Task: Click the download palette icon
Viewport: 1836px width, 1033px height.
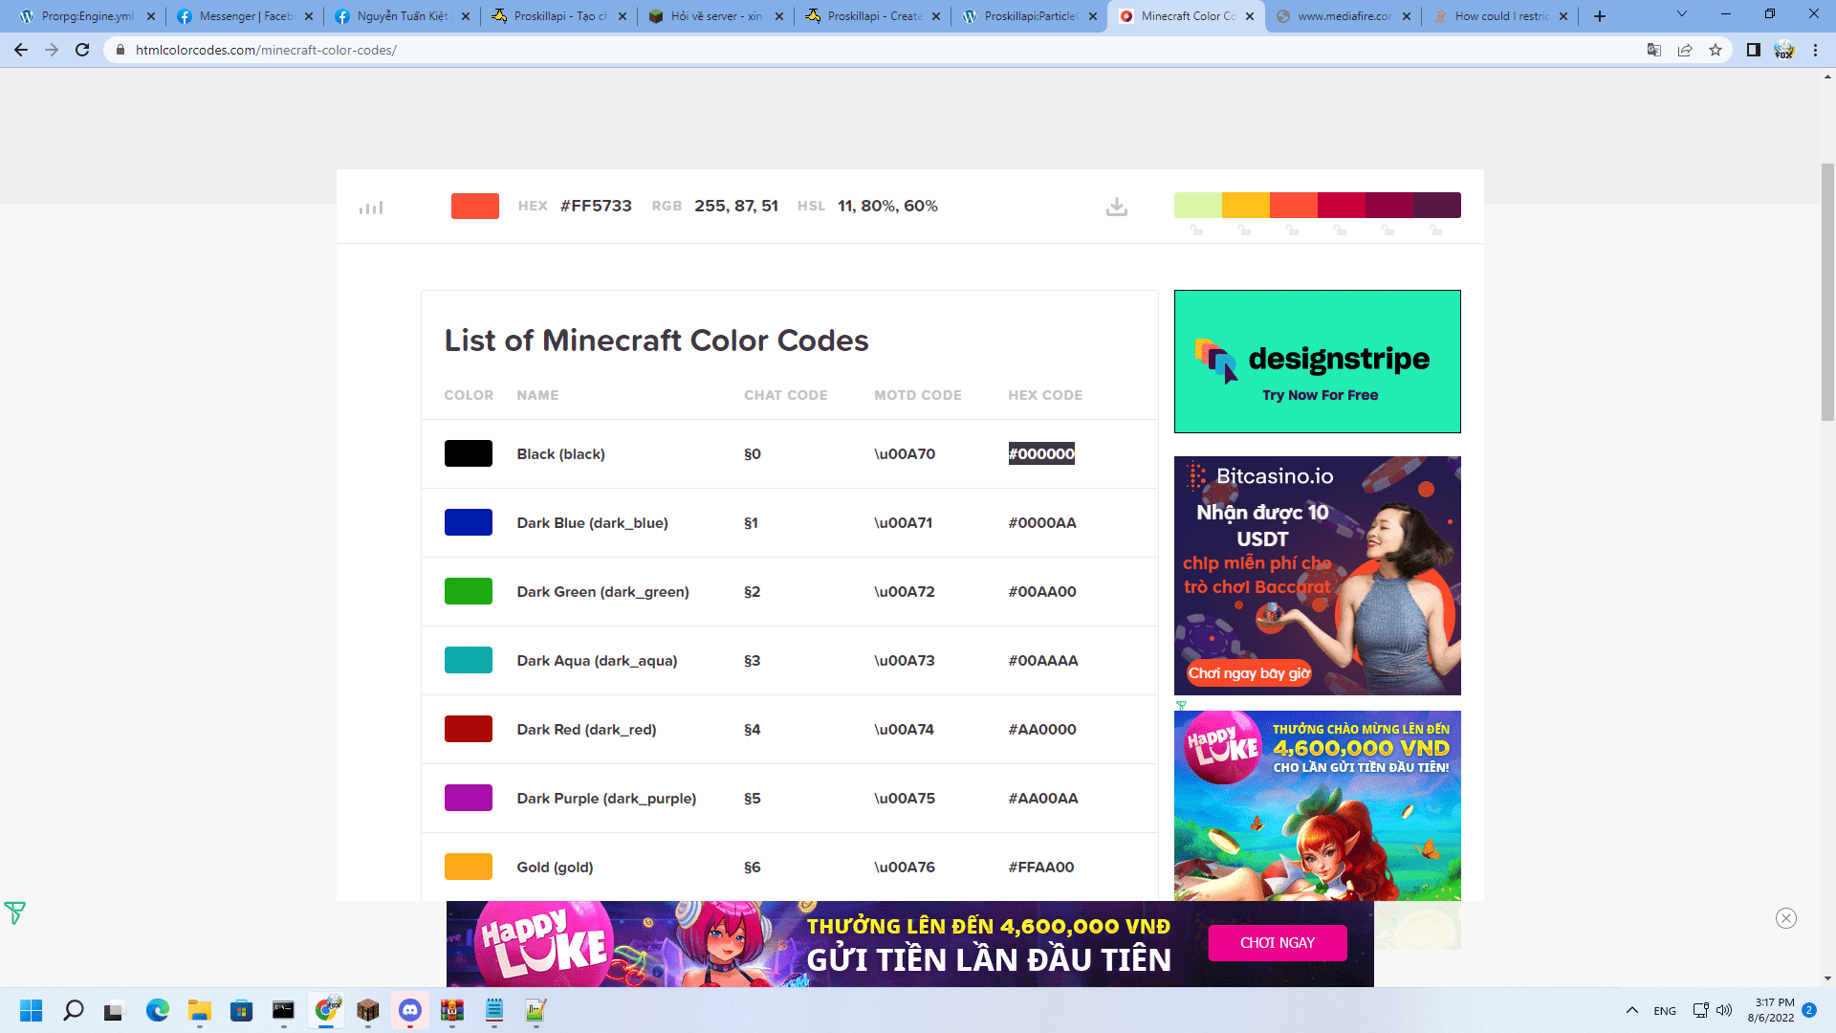Action: (1116, 207)
